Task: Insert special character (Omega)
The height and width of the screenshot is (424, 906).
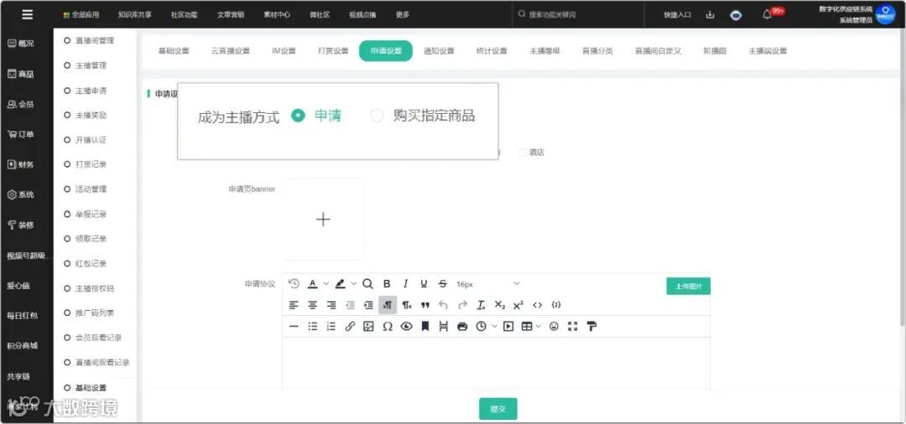Action: click(388, 327)
